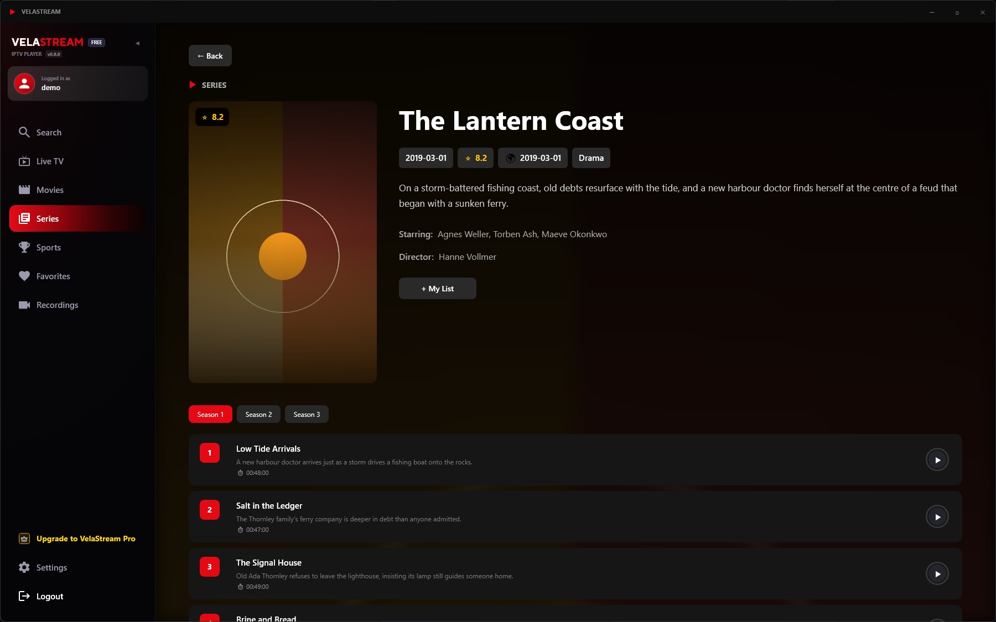Click the first 2019-03-01 date chip
The width and height of the screenshot is (996, 622).
(x=426, y=158)
